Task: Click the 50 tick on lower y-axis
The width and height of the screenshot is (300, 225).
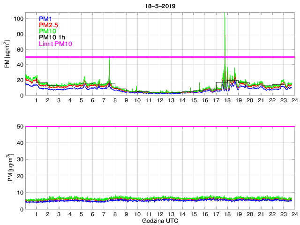Action: pyautogui.click(x=20, y=127)
